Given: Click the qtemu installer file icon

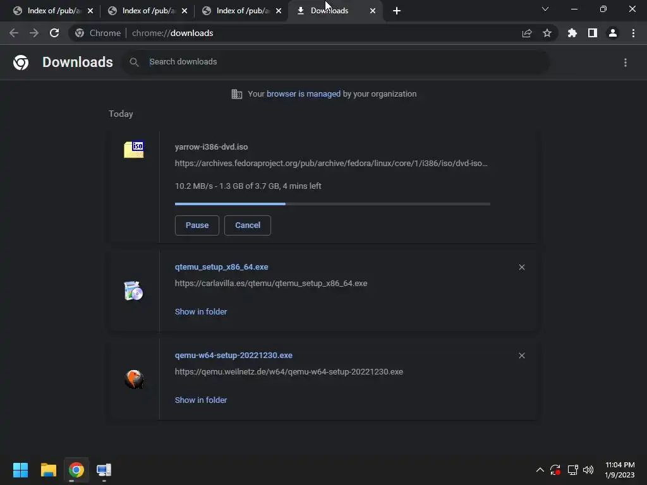Looking at the screenshot, I should pos(134,290).
